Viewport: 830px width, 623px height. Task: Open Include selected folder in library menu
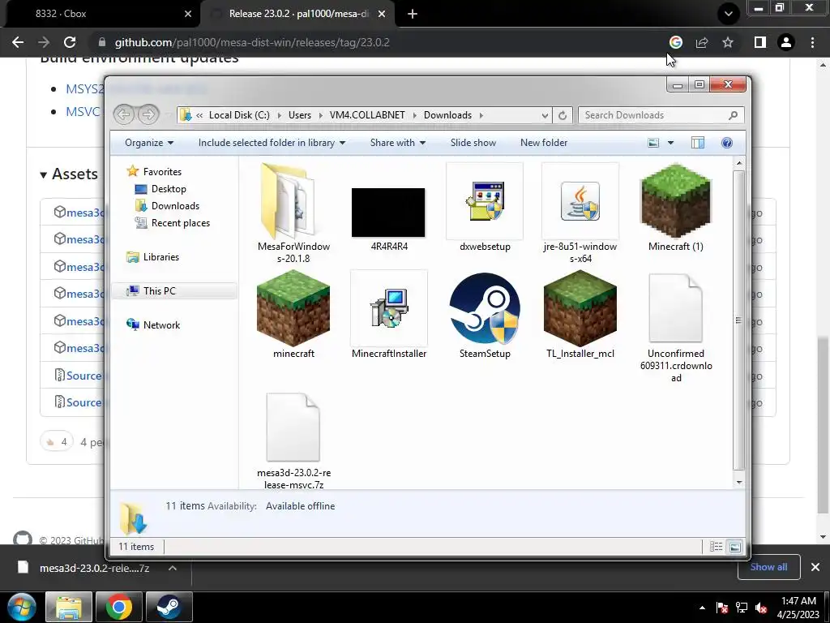point(272,143)
